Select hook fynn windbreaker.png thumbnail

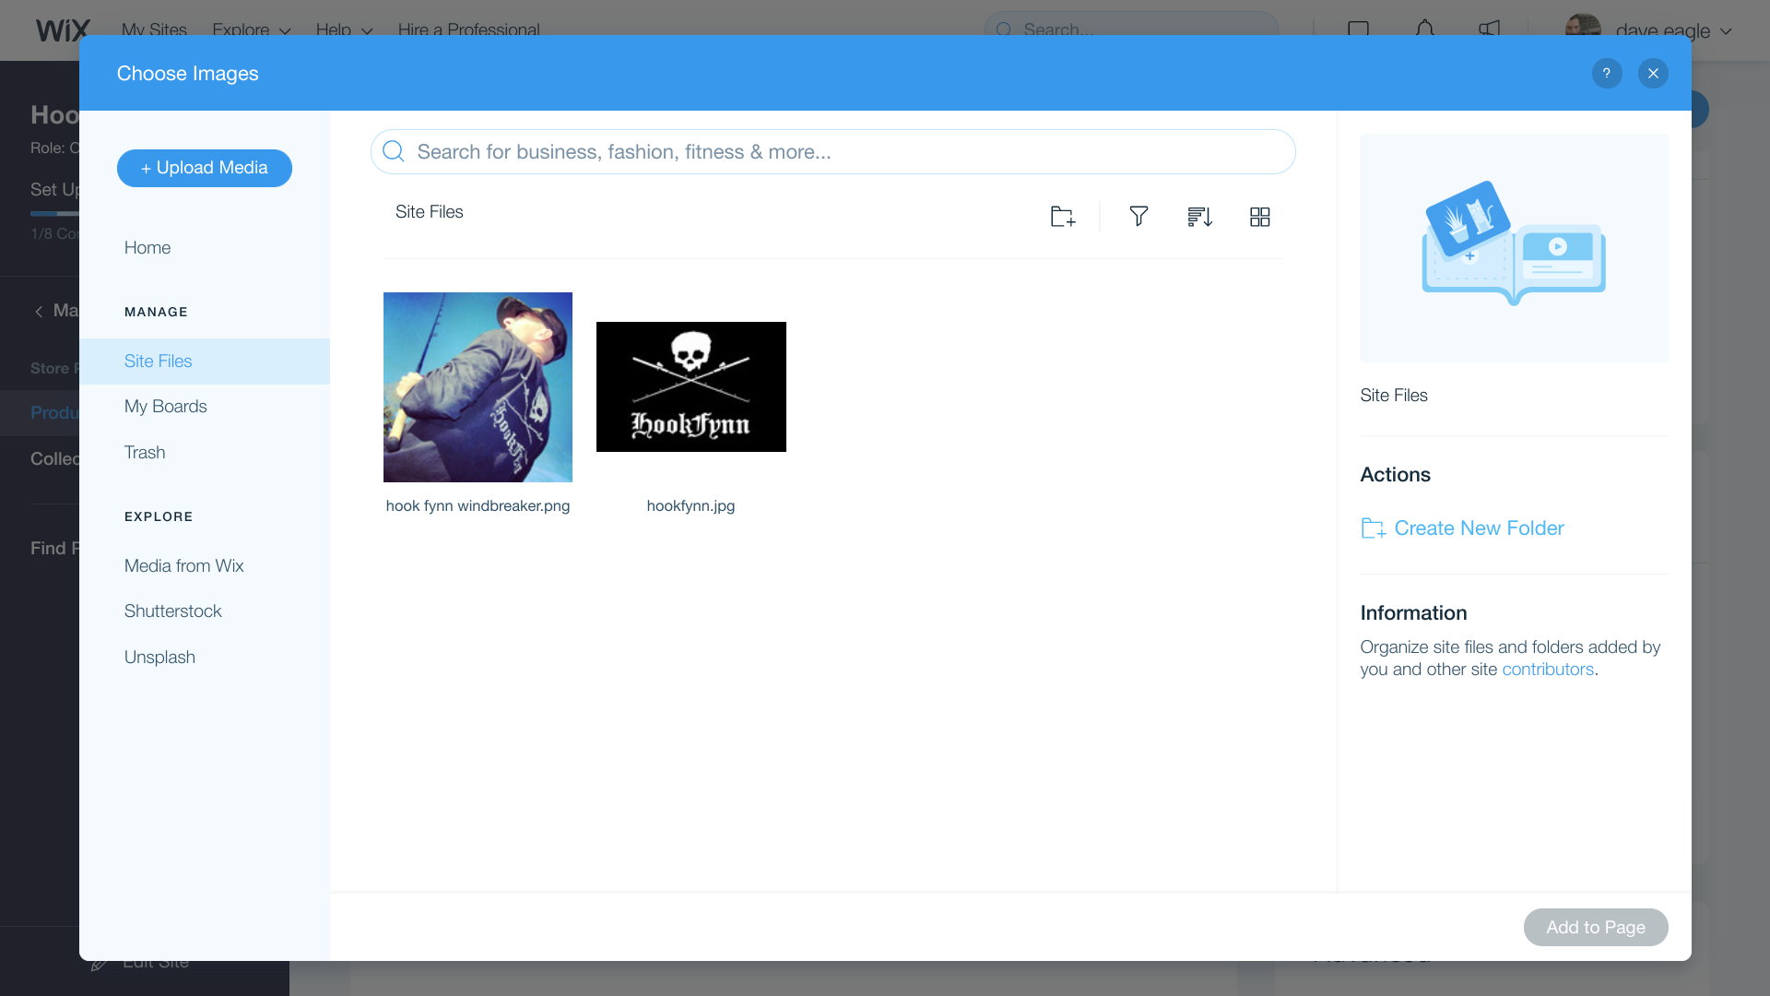click(x=478, y=387)
